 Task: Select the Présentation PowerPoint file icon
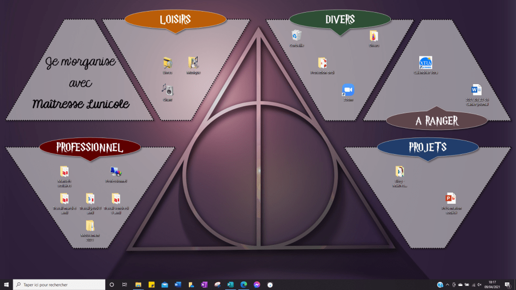pyautogui.click(x=451, y=198)
